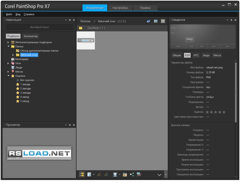Click the share icon in bottom toolbar
This screenshot has width=241, height=183.
coord(132,174)
